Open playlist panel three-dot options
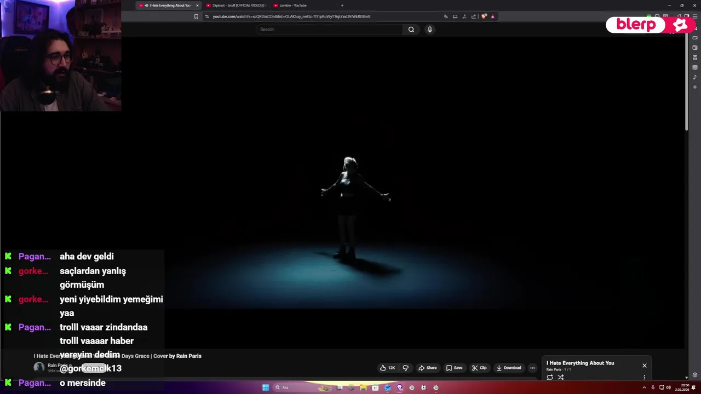The height and width of the screenshot is (394, 701). pyautogui.click(x=645, y=378)
